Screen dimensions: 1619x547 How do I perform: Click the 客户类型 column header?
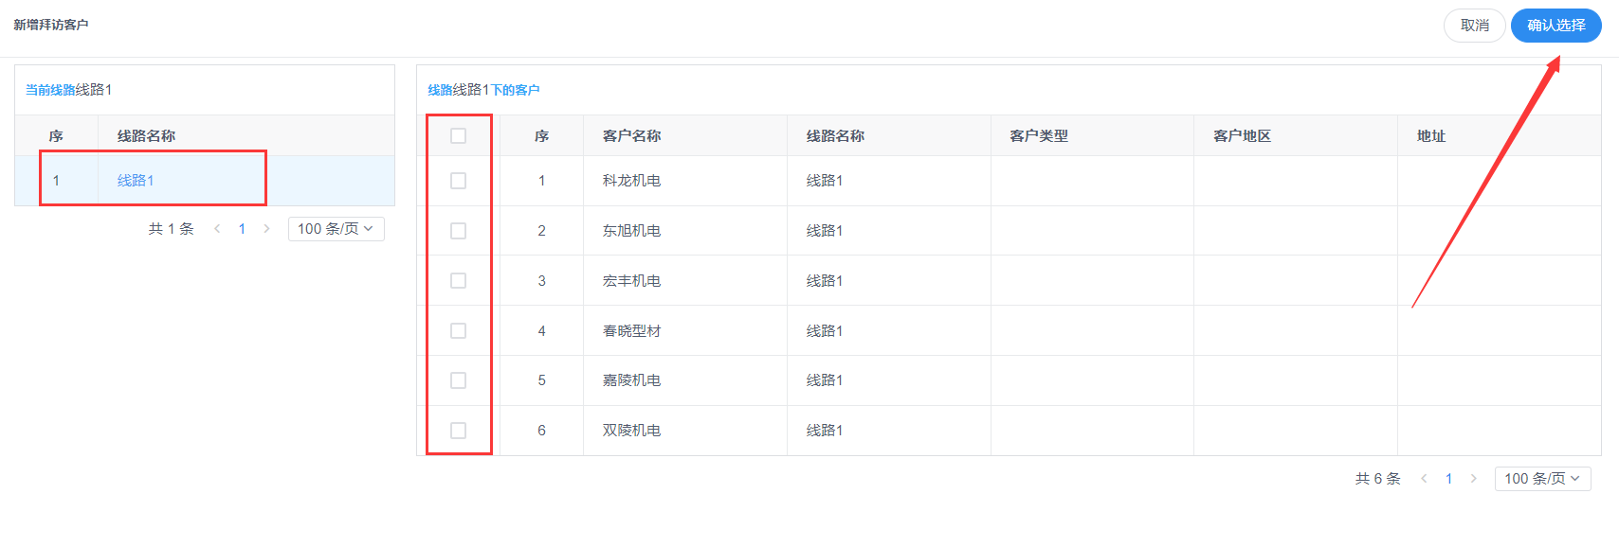tap(1039, 136)
